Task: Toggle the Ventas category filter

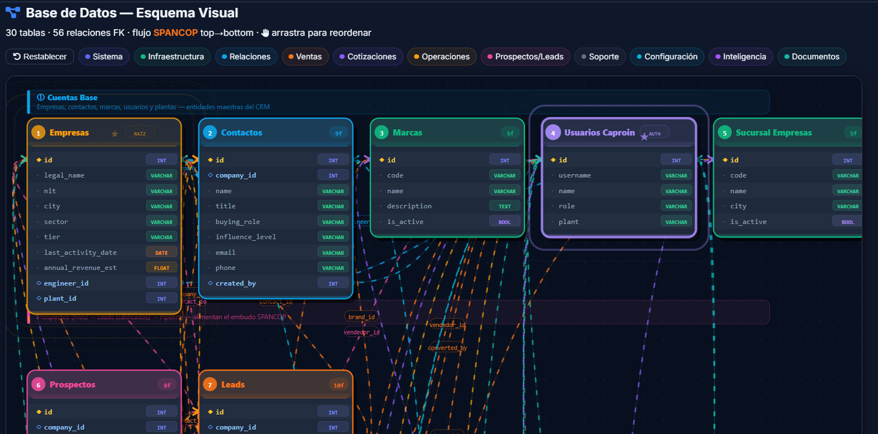Action: click(305, 57)
